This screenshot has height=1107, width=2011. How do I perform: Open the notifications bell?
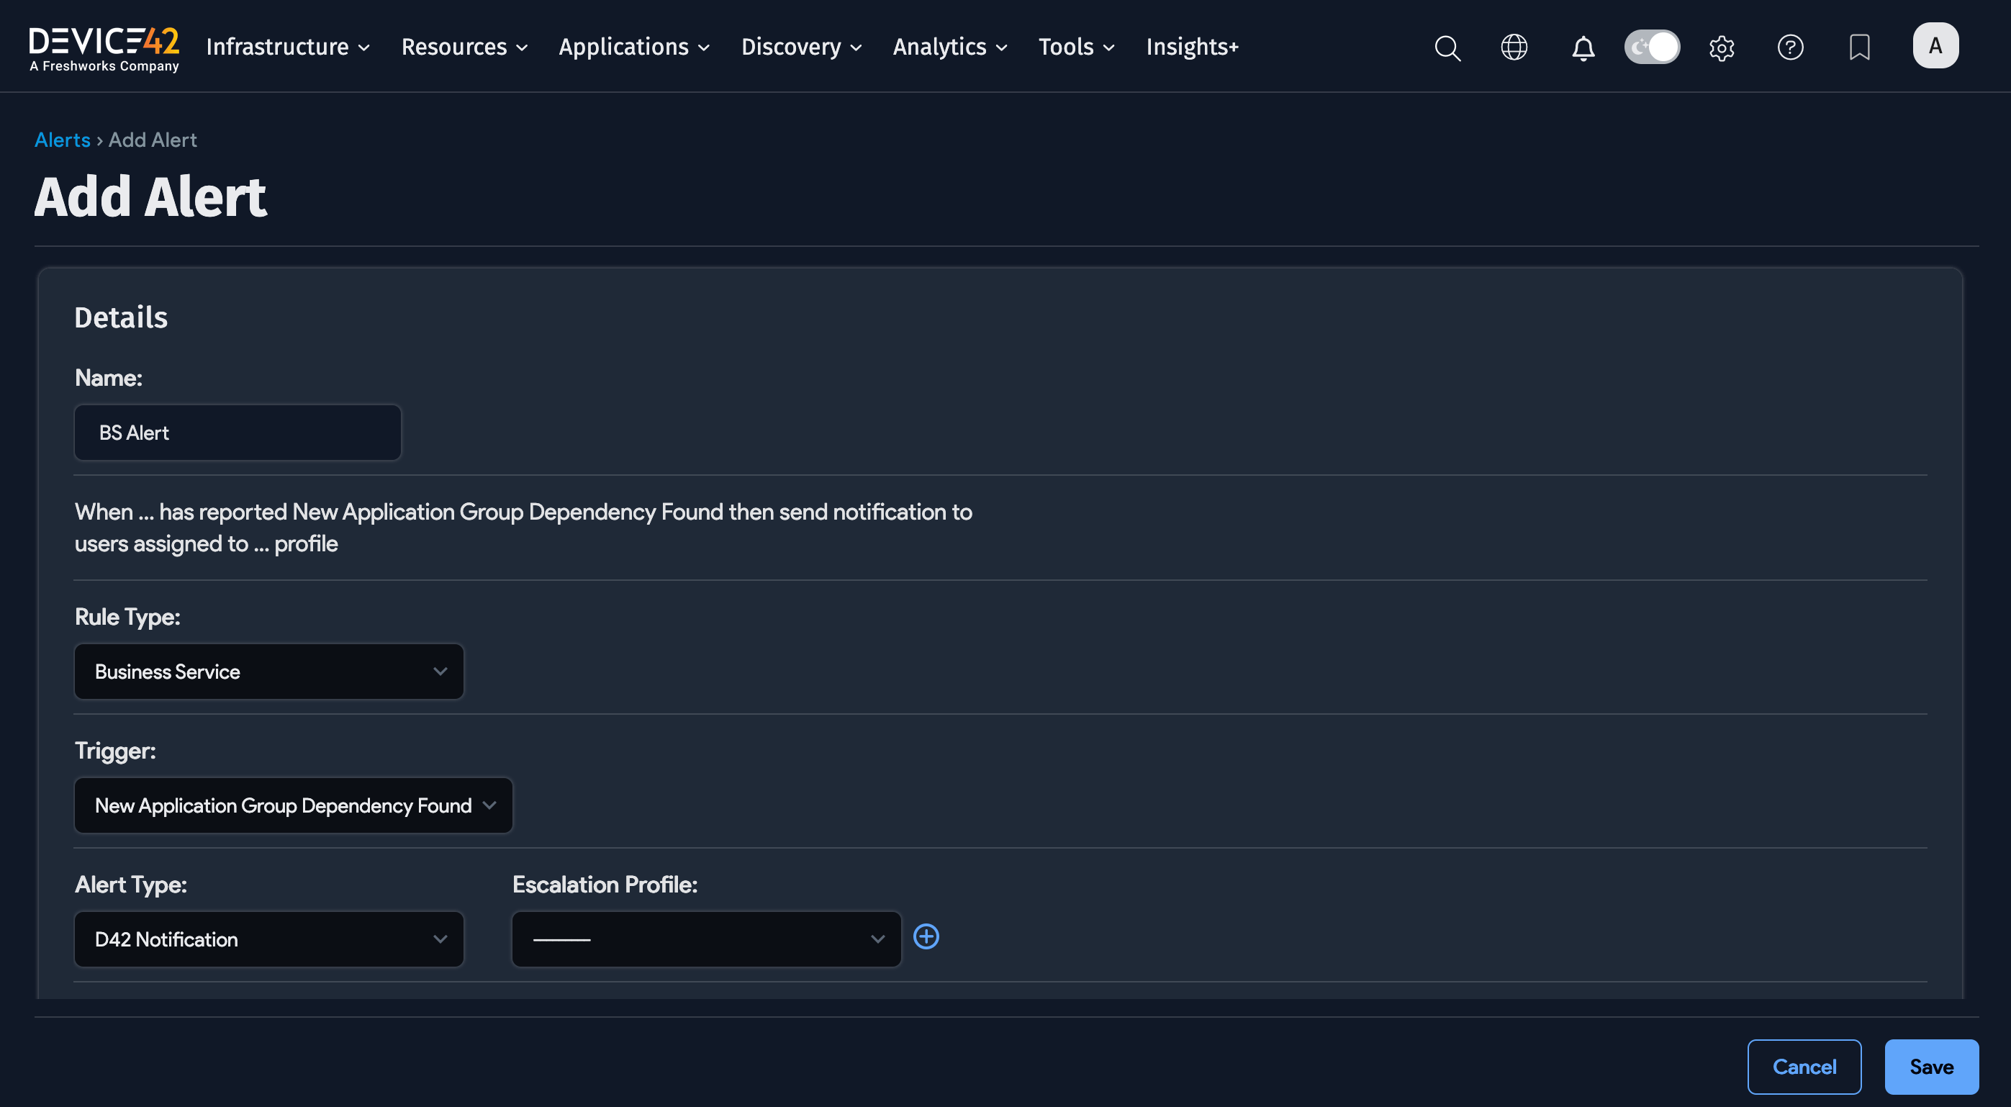click(1583, 48)
